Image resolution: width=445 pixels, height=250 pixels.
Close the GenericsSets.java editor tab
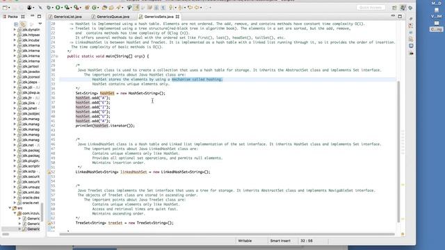click(x=177, y=17)
